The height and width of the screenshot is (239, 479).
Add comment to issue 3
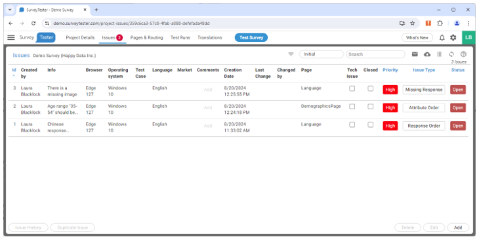tap(208, 90)
